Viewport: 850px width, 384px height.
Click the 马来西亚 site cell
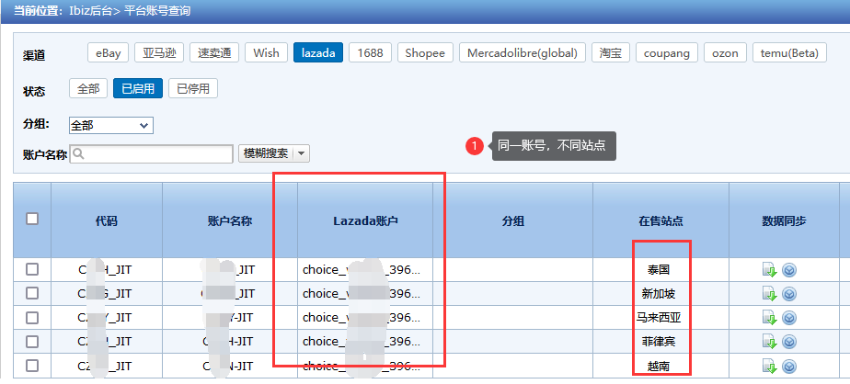659,317
